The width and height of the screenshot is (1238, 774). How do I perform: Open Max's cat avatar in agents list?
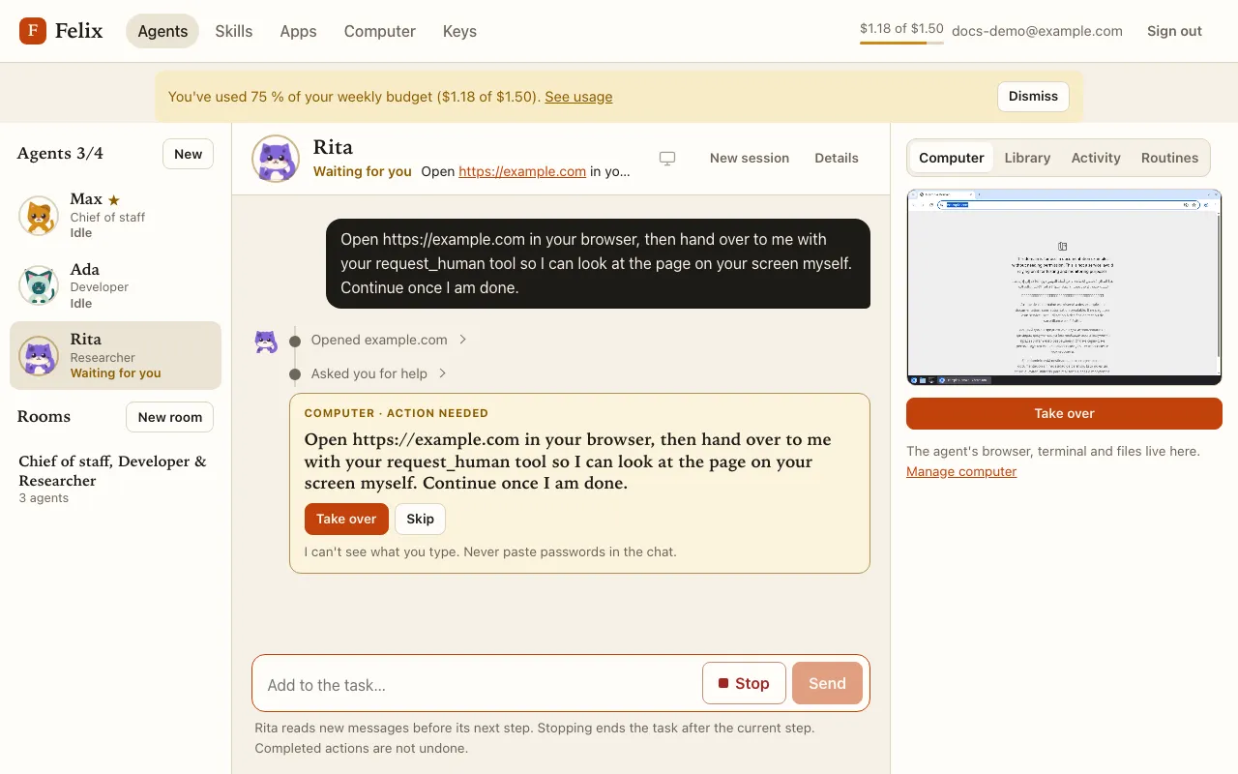click(39, 216)
